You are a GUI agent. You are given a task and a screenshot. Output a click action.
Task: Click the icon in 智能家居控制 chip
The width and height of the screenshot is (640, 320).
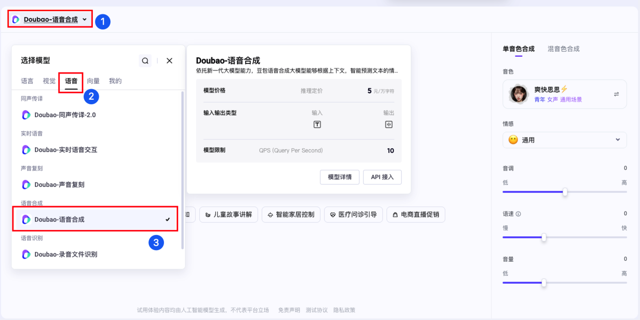[270, 214]
